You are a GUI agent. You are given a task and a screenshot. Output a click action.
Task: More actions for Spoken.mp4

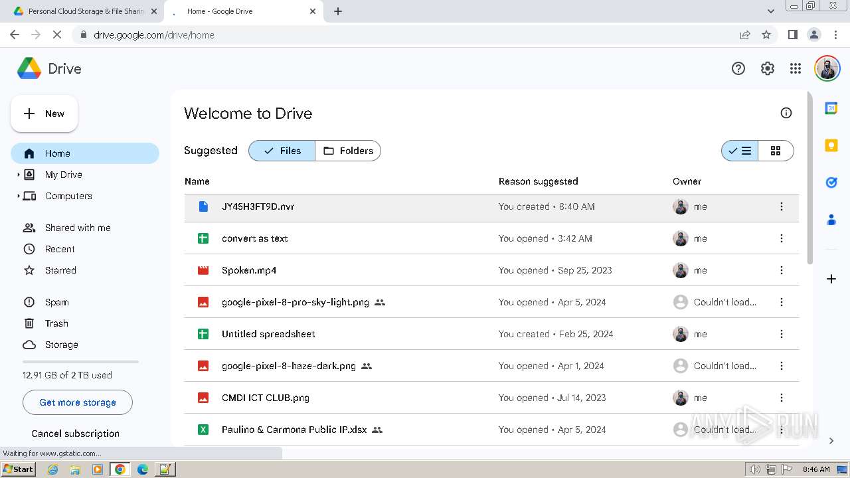[782, 270]
